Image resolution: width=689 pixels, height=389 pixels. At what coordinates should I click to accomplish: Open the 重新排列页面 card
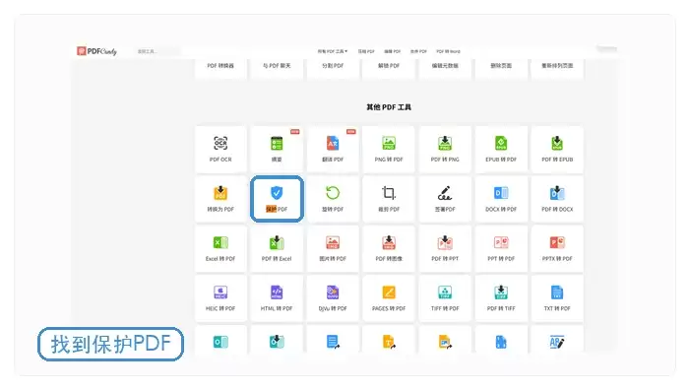557,68
